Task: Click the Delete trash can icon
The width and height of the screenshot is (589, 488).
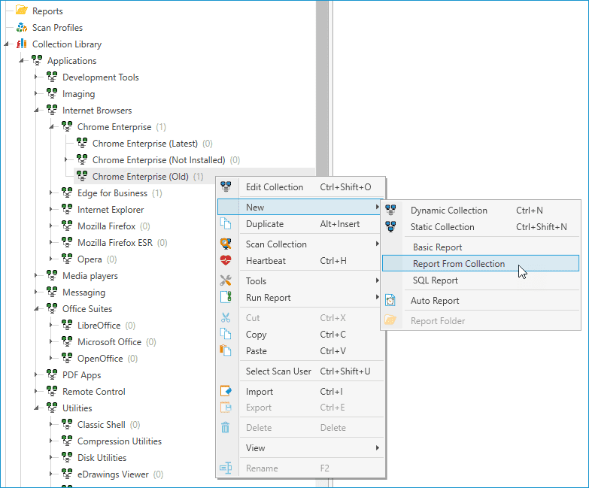Action: tap(226, 427)
